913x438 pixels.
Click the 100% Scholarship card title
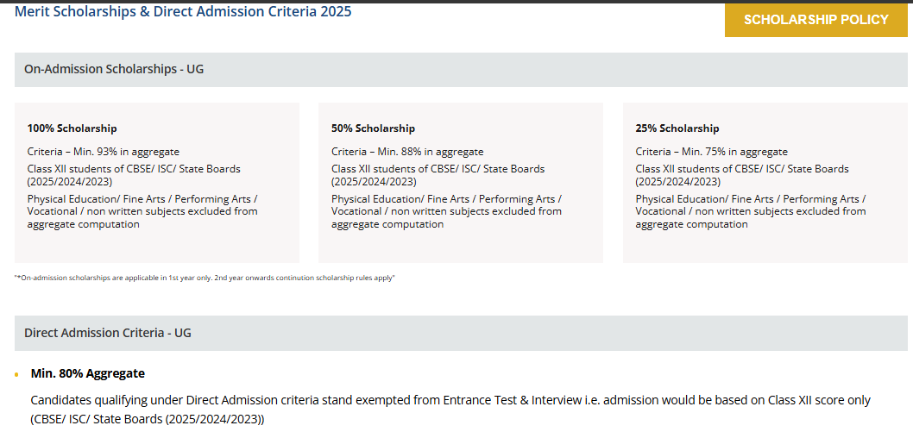pos(72,128)
